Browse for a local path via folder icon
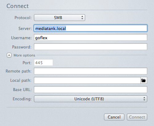Viewport: 154px width, 126px height. coord(144,80)
